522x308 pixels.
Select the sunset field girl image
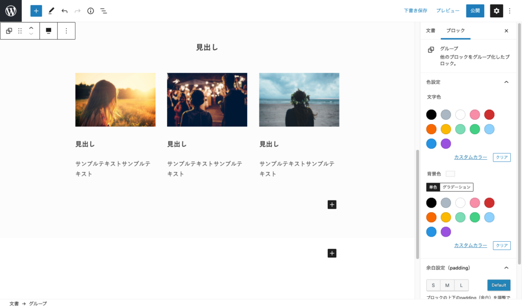click(x=115, y=99)
